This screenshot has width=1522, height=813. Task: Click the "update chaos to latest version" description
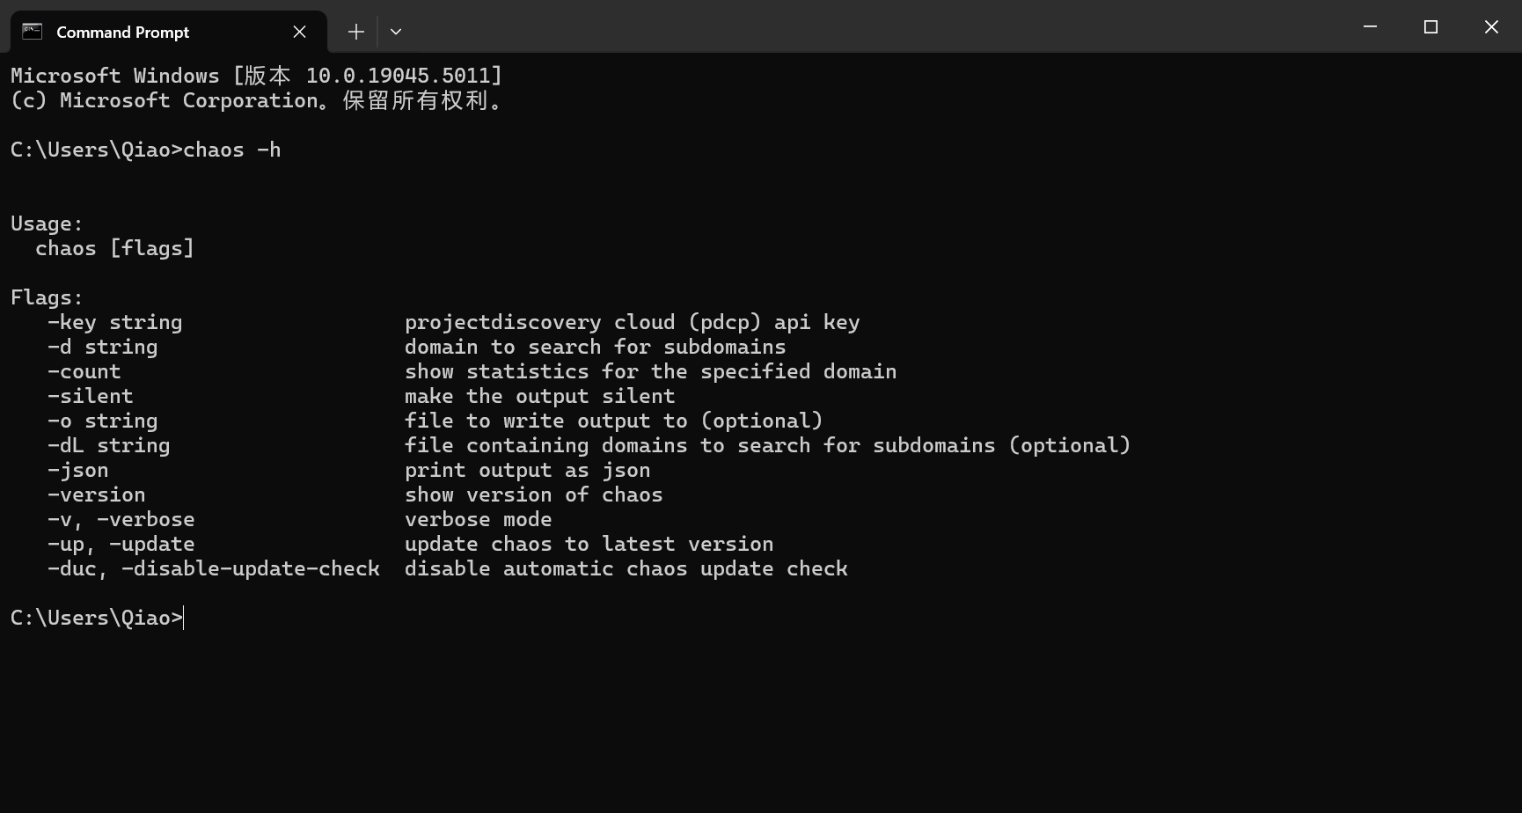click(x=589, y=544)
